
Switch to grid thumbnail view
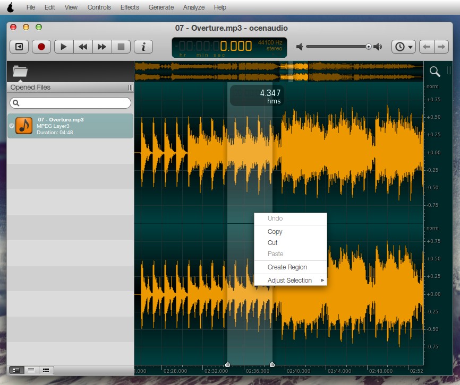pos(46,370)
